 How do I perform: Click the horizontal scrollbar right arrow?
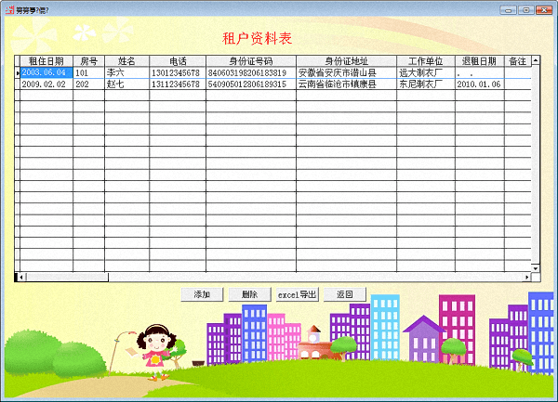(526, 277)
